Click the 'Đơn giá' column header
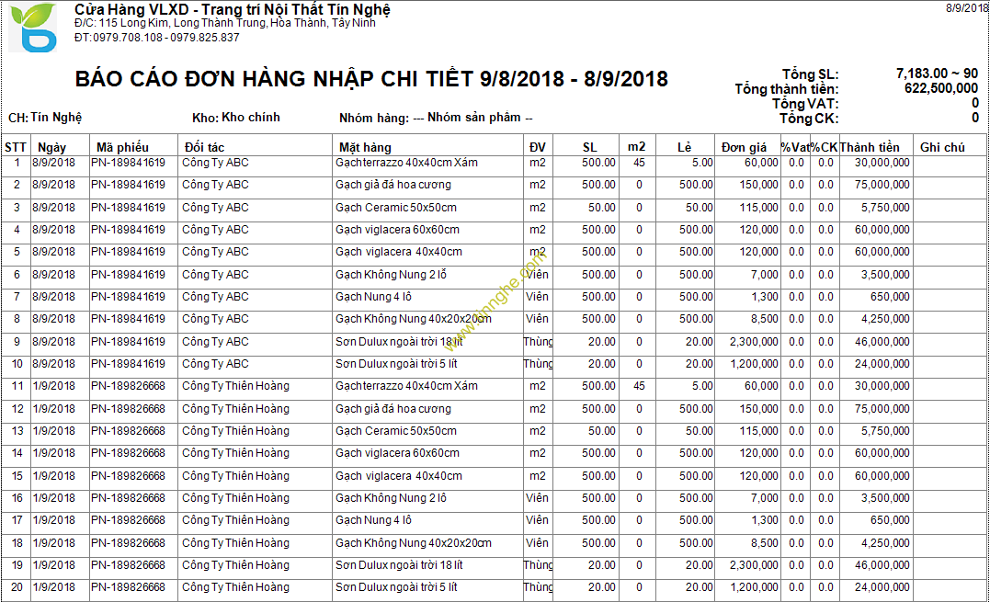The image size is (990, 602). point(744,147)
